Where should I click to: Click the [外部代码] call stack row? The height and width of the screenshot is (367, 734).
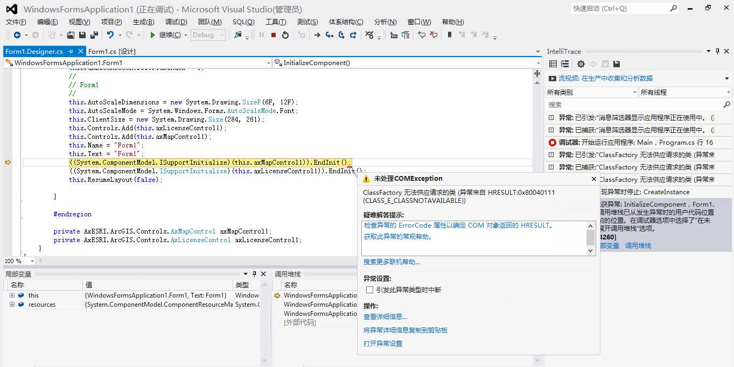click(300, 323)
